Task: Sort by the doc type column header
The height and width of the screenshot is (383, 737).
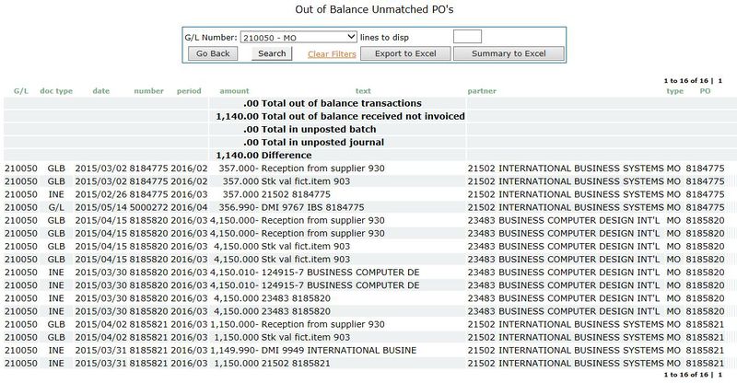Action: [x=56, y=91]
